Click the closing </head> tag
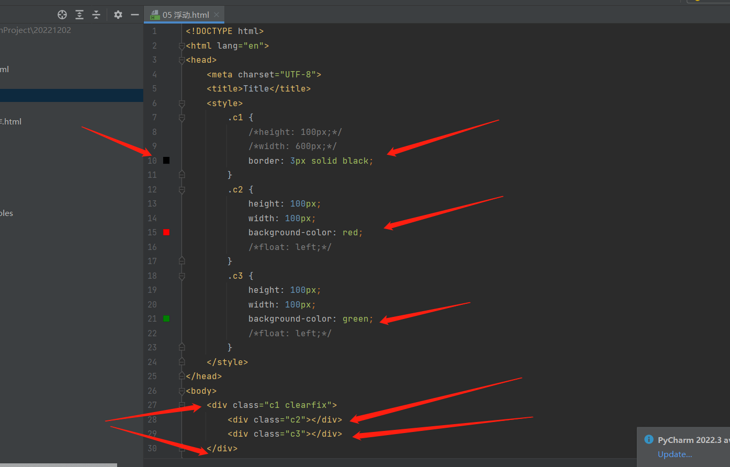The image size is (730, 467). [204, 377]
